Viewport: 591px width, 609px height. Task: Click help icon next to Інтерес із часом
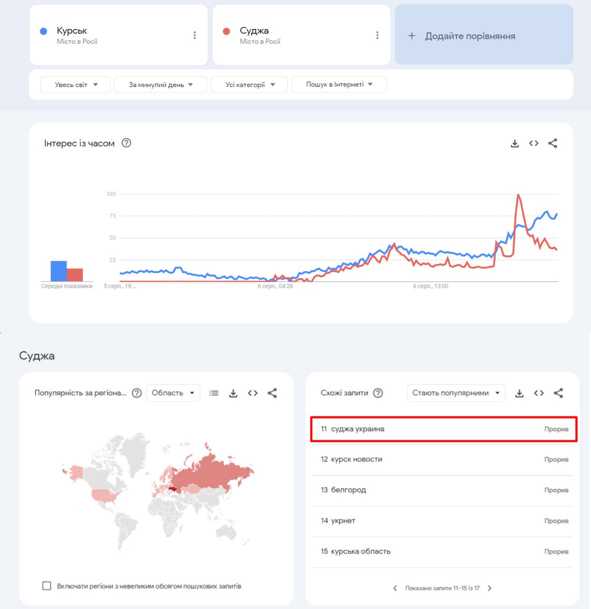click(126, 143)
